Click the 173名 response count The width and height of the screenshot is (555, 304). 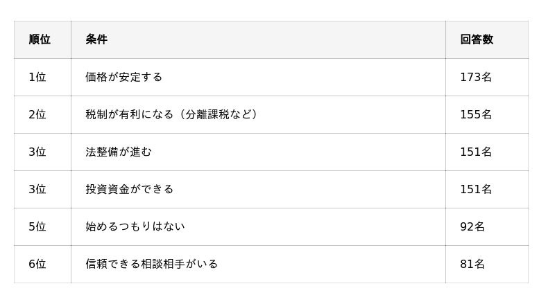(476, 77)
